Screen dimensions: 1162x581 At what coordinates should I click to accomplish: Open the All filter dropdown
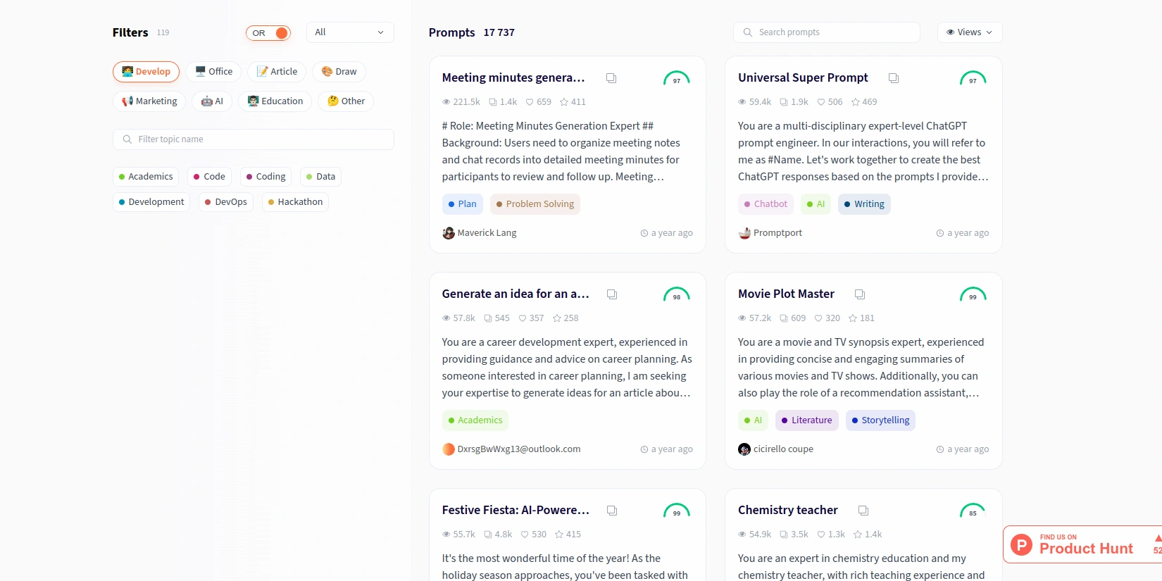pyautogui.click(x=349, y=32)
